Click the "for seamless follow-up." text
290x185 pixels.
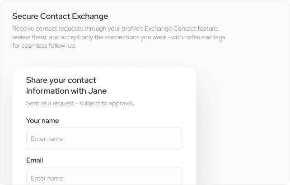coord(44,45)
